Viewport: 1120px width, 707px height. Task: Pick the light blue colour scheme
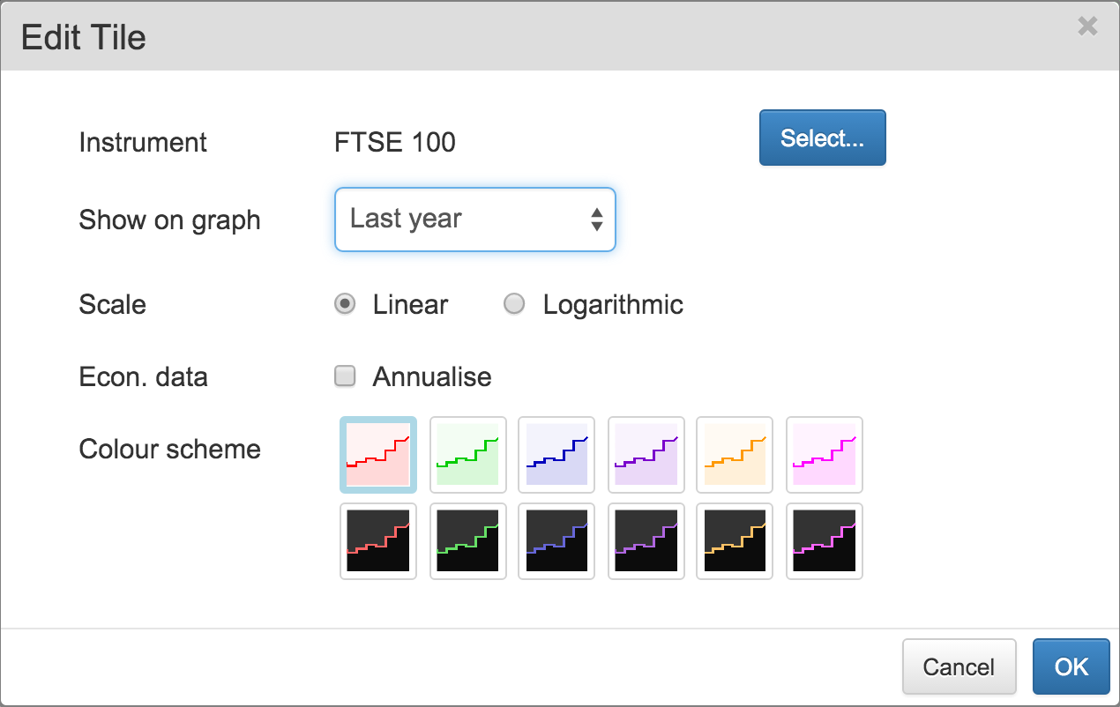[x=556, y=454]
